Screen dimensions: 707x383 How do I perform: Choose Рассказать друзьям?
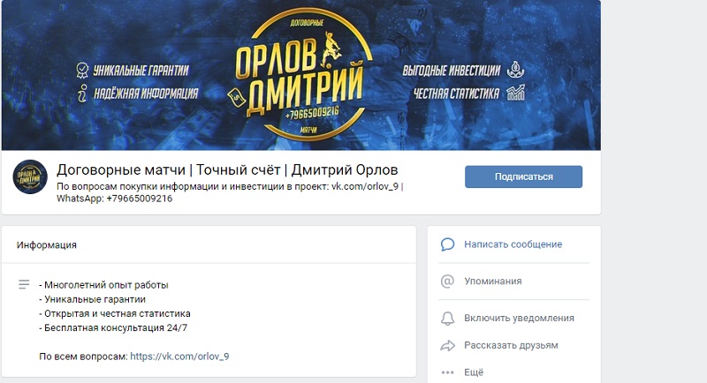click(511, 345)
